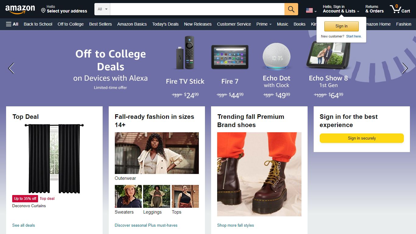Image resolution: width=416 pixels, height=234 pixels.
Task: Go to previous carousel slide arrow
Action: 11,68
